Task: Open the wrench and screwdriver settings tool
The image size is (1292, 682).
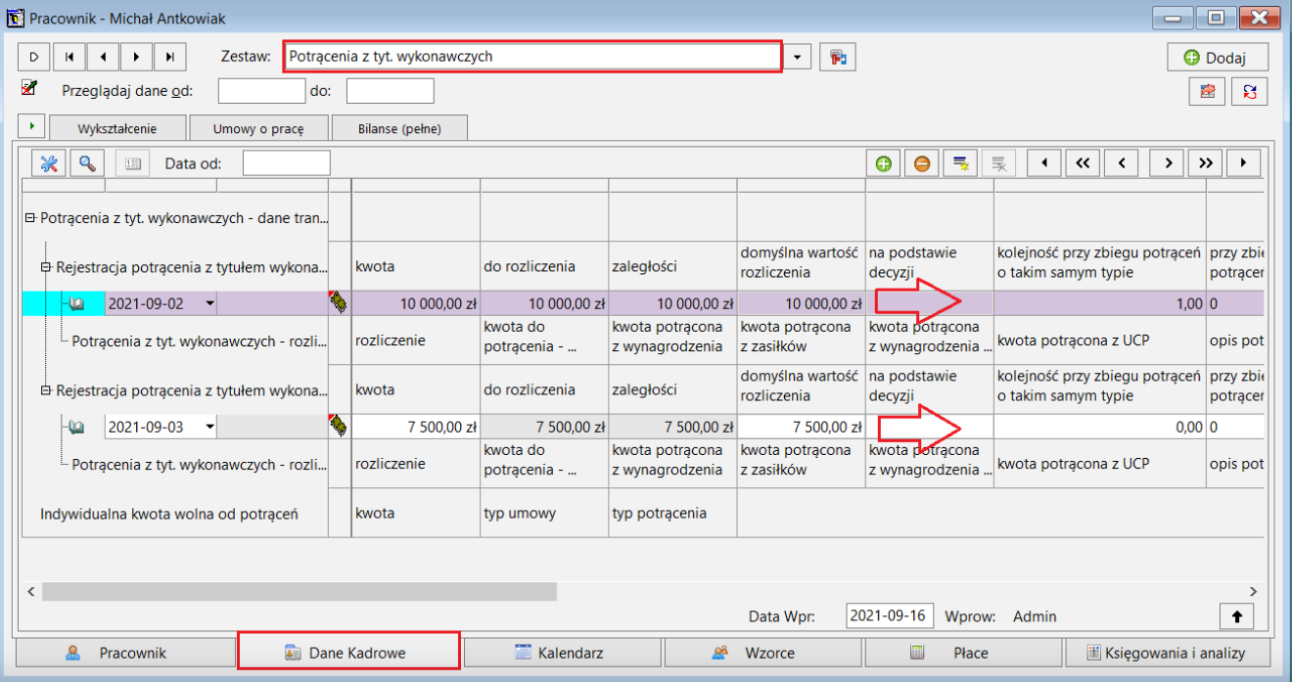Action: pos(49,163)
